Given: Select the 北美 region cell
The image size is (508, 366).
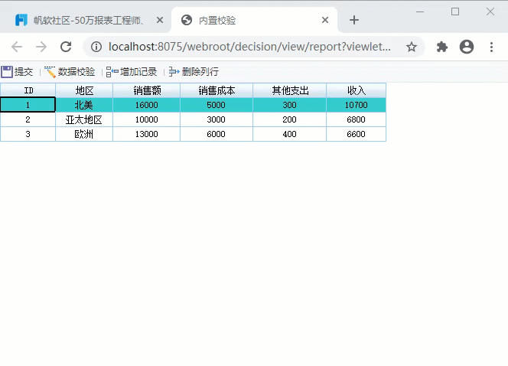Looking at the screenshot, I should [x=84, y=105].
